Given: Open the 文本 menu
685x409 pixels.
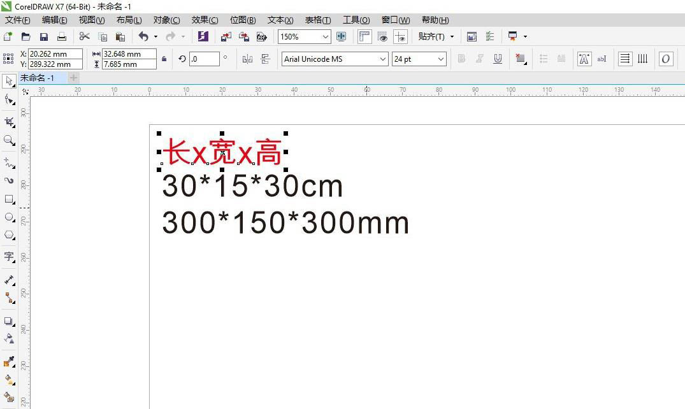Looking at the screenshot, I should coord(280,20).
